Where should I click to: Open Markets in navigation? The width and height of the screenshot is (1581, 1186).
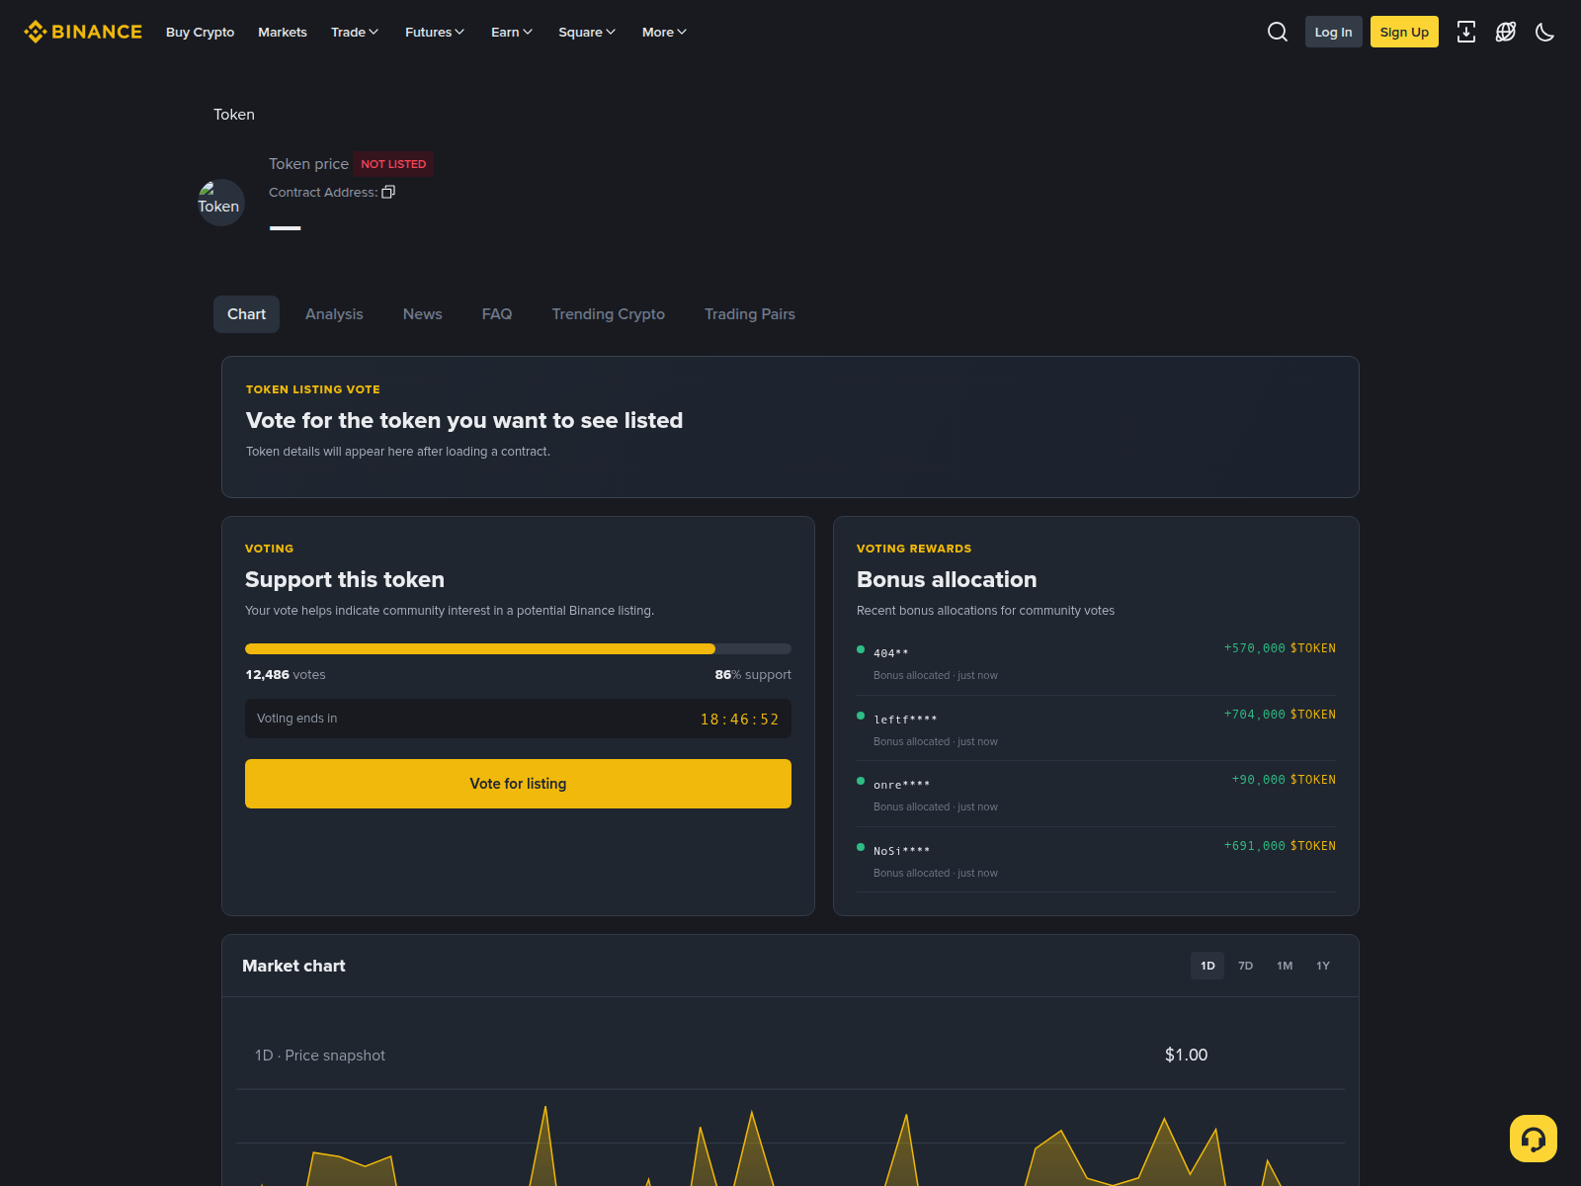[283, 32]
